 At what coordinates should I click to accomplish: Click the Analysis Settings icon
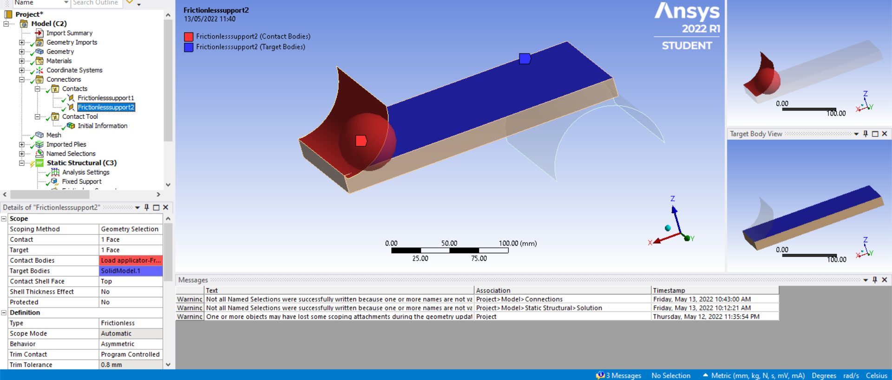click(x=55, y=172)
